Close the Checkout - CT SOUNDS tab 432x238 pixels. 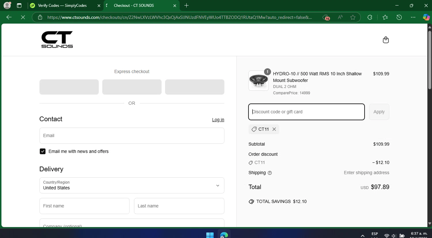175,5
